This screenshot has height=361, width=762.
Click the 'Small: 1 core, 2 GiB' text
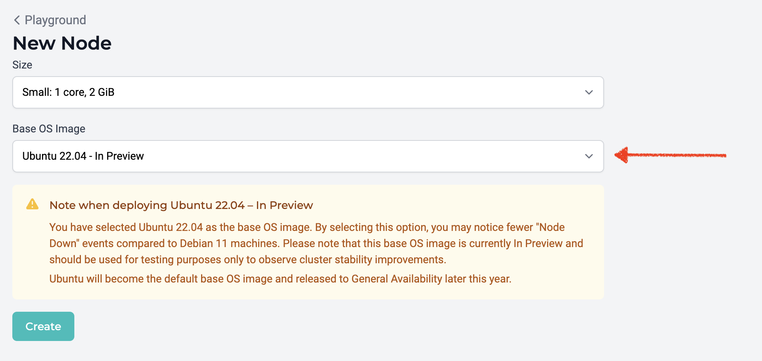click(x=68, y=92)
